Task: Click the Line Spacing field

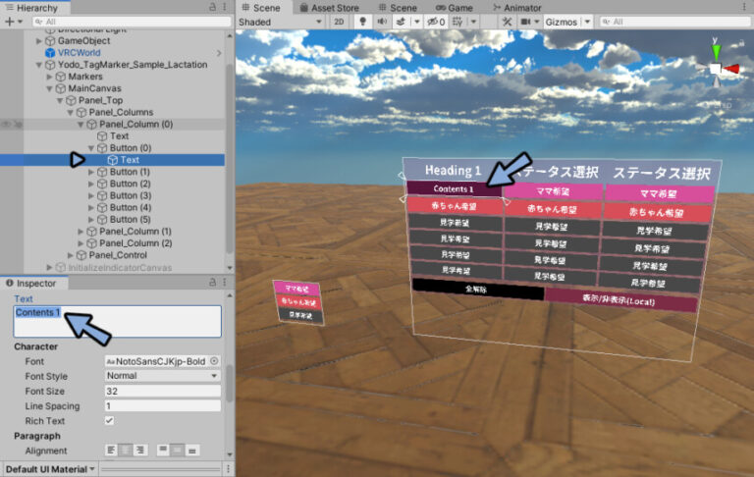Action: (x=163, y=405)
